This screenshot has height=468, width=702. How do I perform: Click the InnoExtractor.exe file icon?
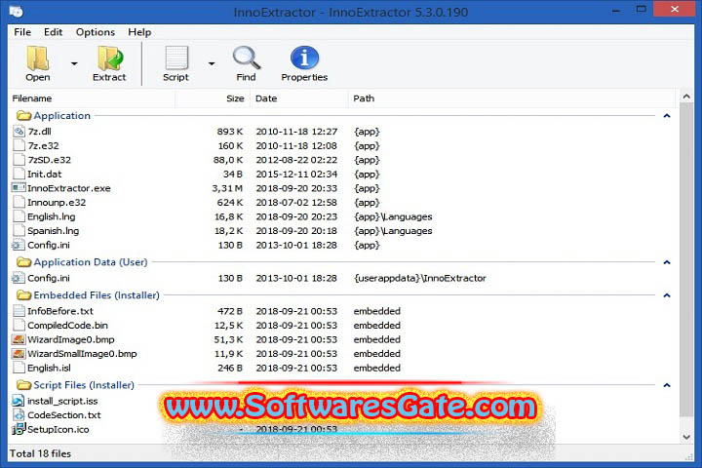[19, 188]
